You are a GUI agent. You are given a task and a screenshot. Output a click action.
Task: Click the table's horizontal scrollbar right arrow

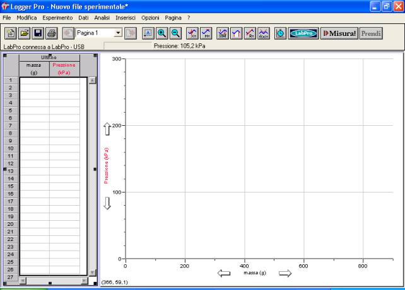point(85,281)
